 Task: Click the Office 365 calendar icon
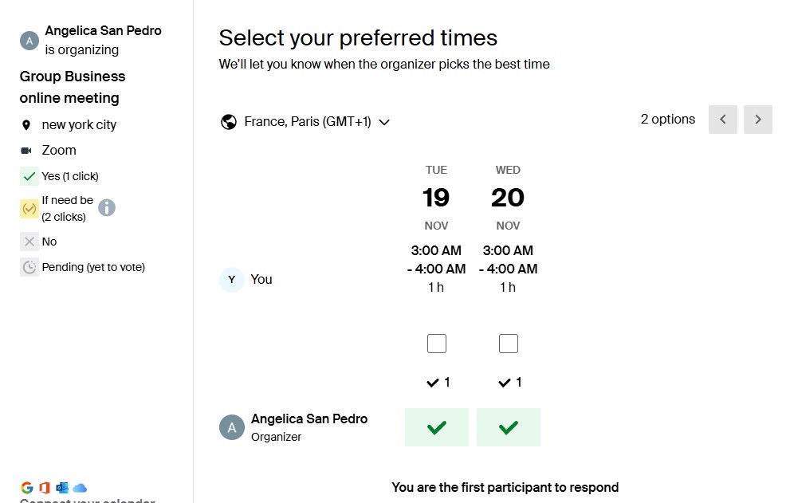click(x=45, y=488)
